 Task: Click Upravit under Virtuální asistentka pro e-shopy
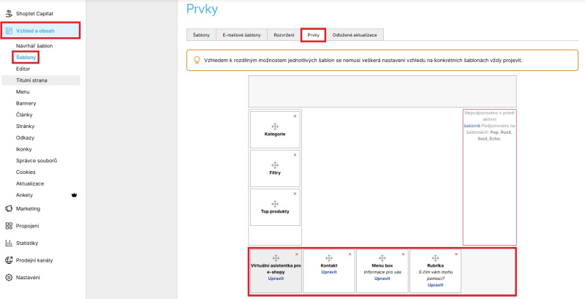(x=276, y=279)
